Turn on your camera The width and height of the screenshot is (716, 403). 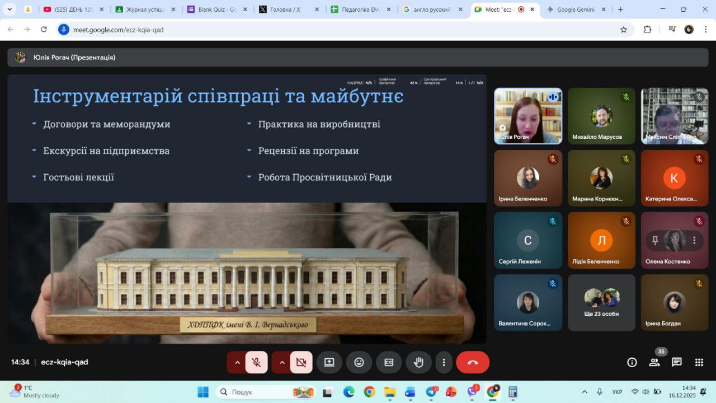coord(301,362)
